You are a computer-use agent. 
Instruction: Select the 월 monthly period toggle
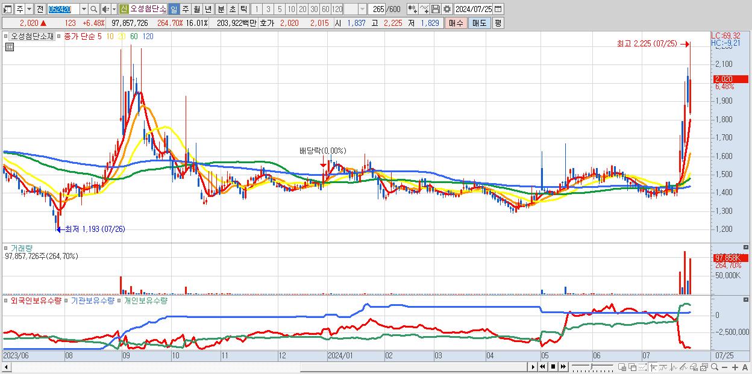click(x=196, y=9)
